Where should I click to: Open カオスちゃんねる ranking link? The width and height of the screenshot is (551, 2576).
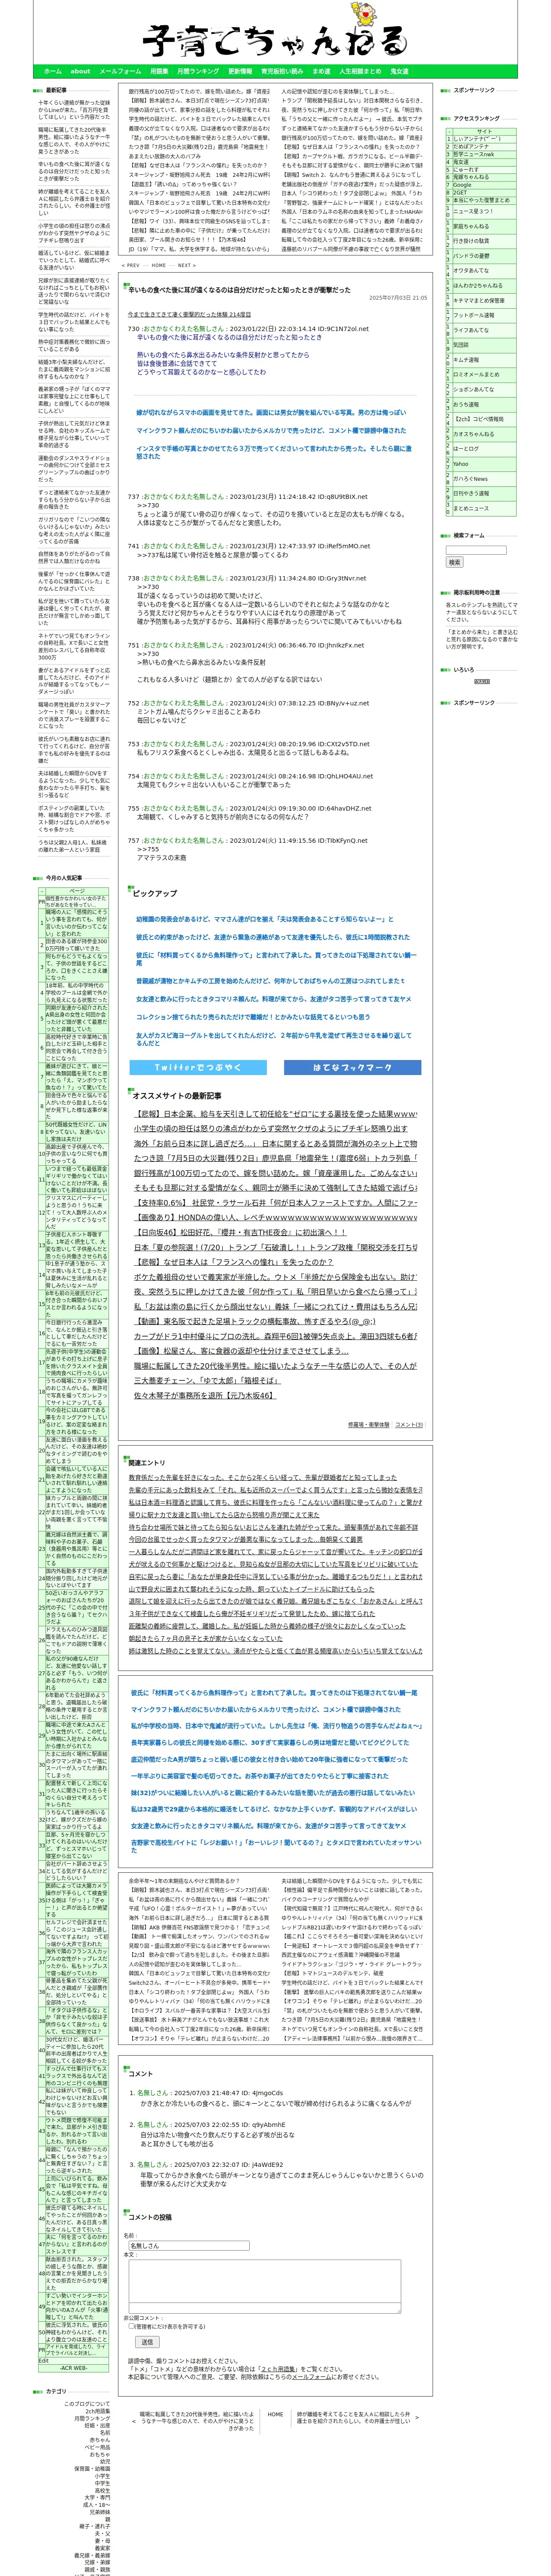click(474, 434)
